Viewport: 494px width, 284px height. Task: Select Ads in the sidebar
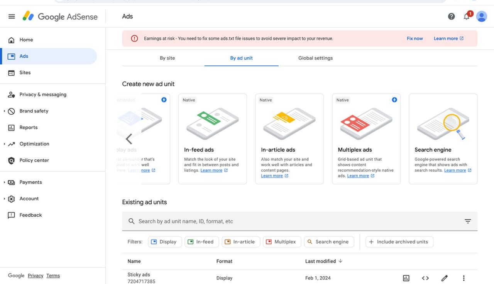point(48,56)
